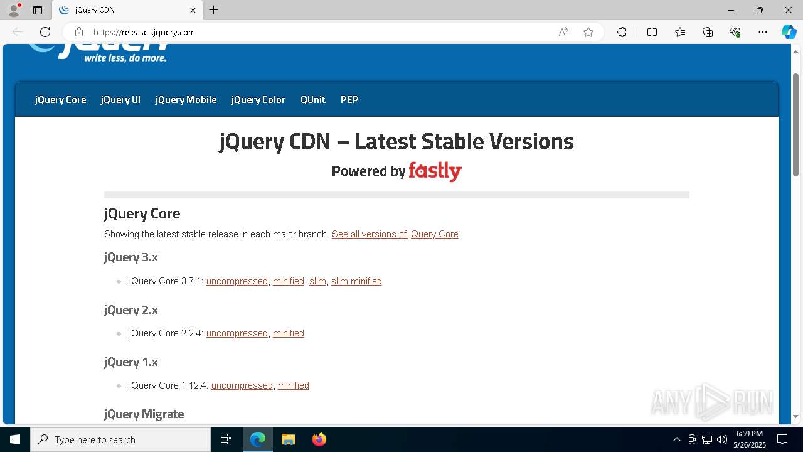This screenshot has width=803, height=452.
Task: Go to jQuery Mobile nav item
Action: (x=186, y=100)
